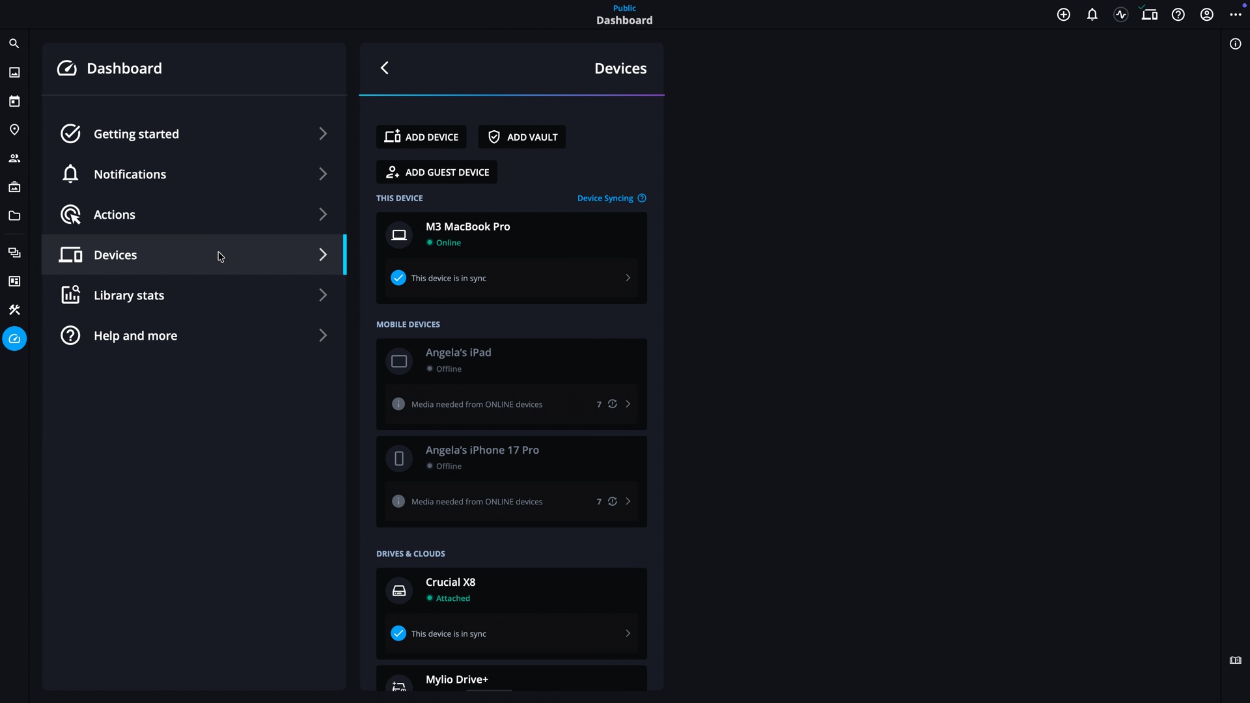The width and height of the screenshot is (1250, 703).
Task: Expand the Library stats chevron
Action: tap(323, 296)
